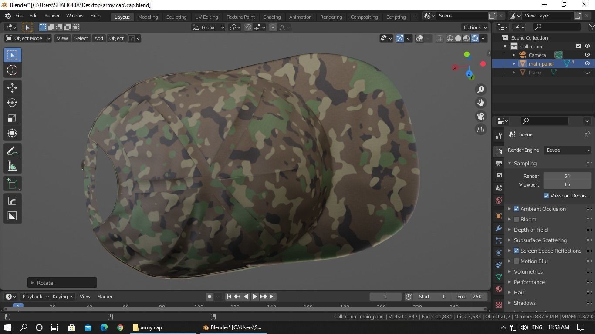Select the Cursor tool in toolbar

[x=12, y=70]
